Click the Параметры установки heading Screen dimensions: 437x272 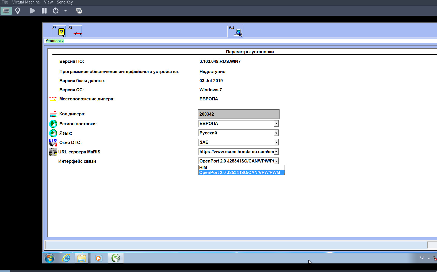(250, 52)
